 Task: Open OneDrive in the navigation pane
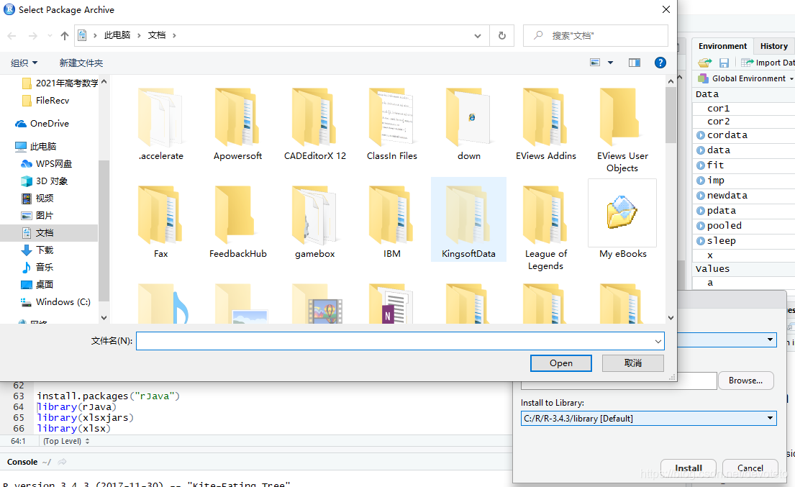pyautogui.click(x=42, y=123)
